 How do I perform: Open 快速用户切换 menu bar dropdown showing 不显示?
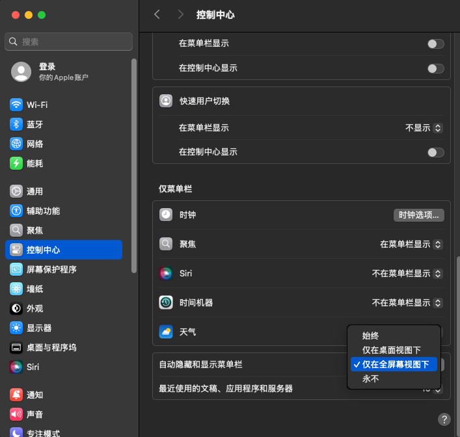(424, 128)
